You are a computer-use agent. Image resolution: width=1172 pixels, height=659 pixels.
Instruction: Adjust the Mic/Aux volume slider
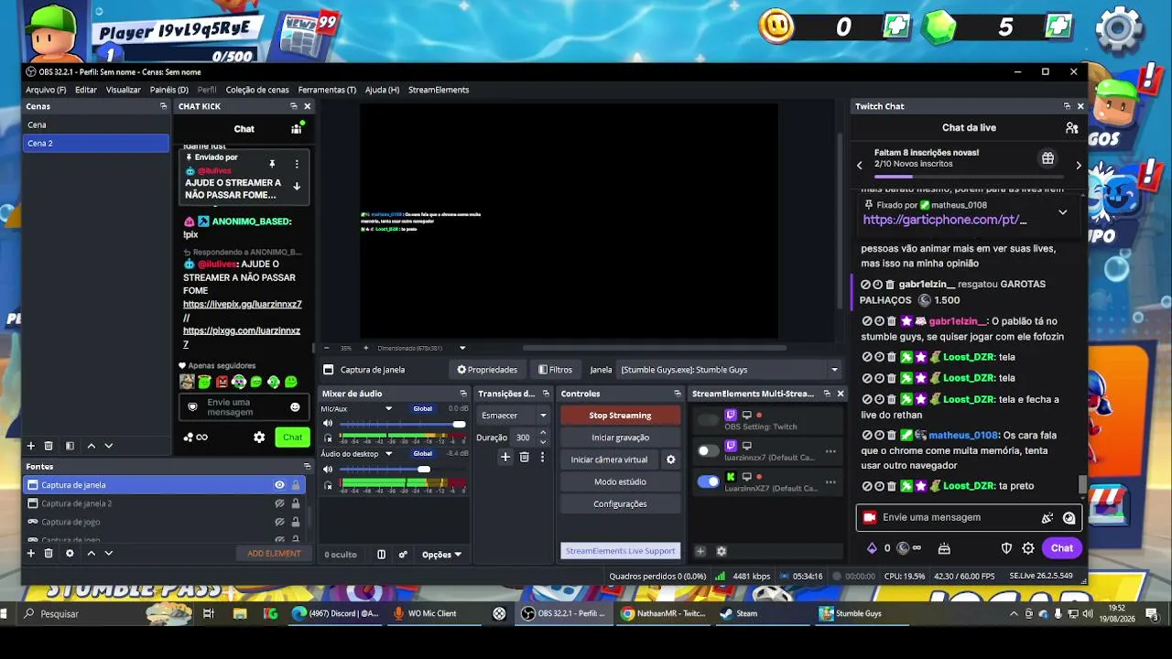[x=402, y=424]
